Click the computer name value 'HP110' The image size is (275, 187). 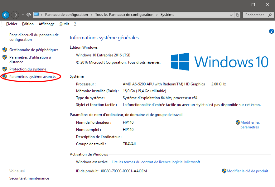tap(128, 122)
